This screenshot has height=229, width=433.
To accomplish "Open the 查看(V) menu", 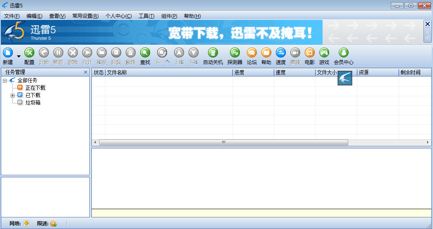I will (x=57, y=16).
